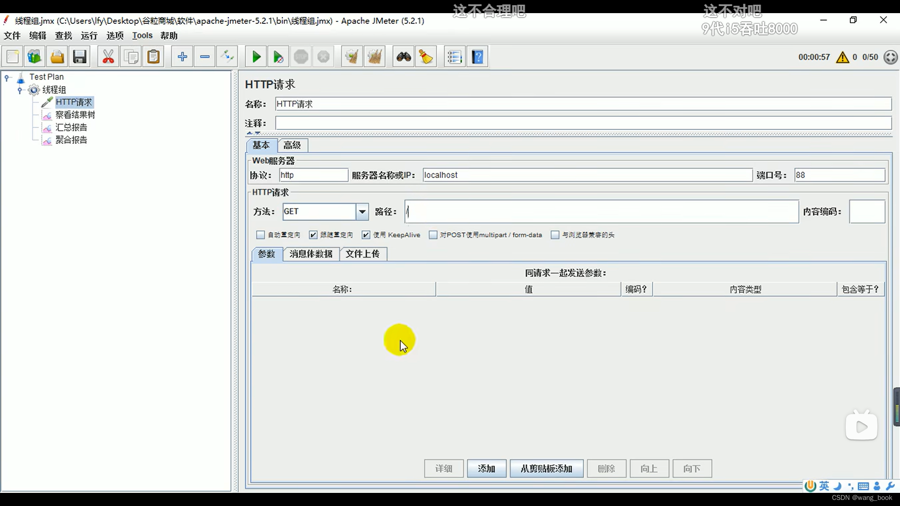
Task: Click the 注释 comment field
Action: click(x=583, y=123)
